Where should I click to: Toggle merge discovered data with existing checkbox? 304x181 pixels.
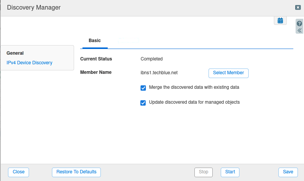143,88
